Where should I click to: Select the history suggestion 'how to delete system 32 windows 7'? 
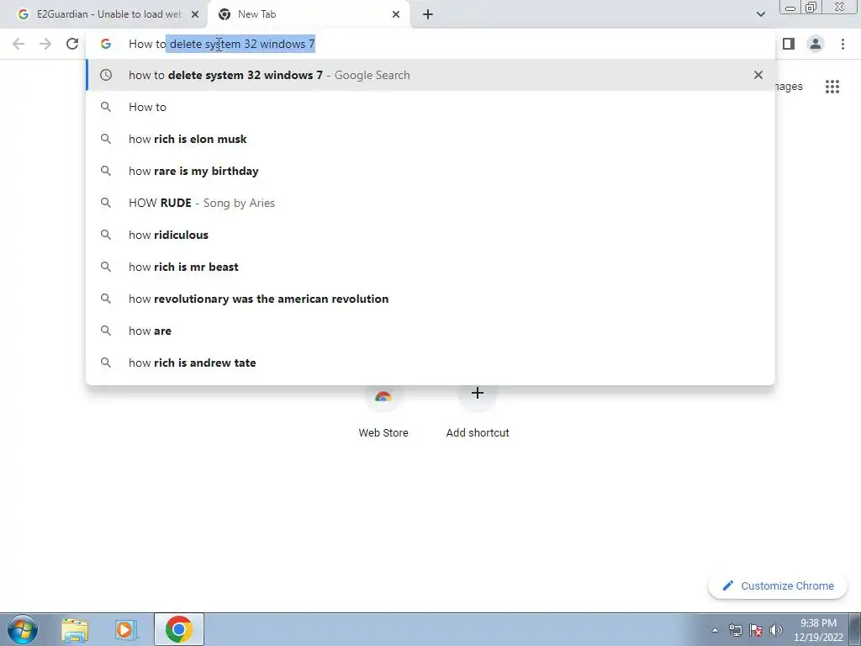click(430, 75)
